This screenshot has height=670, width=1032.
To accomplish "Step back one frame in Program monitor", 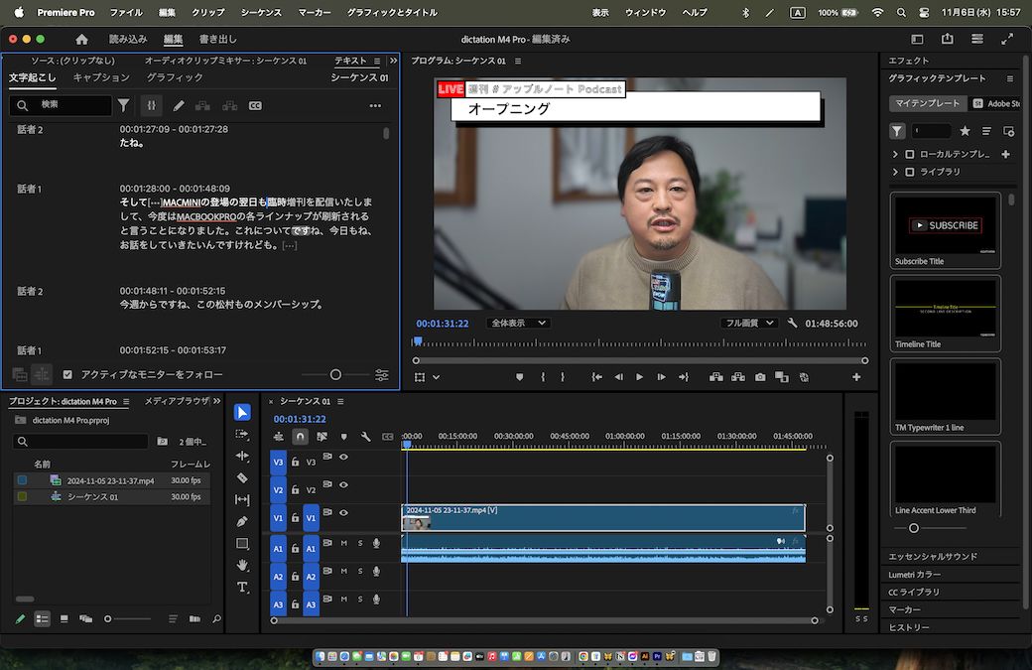I will click(618, 377).
